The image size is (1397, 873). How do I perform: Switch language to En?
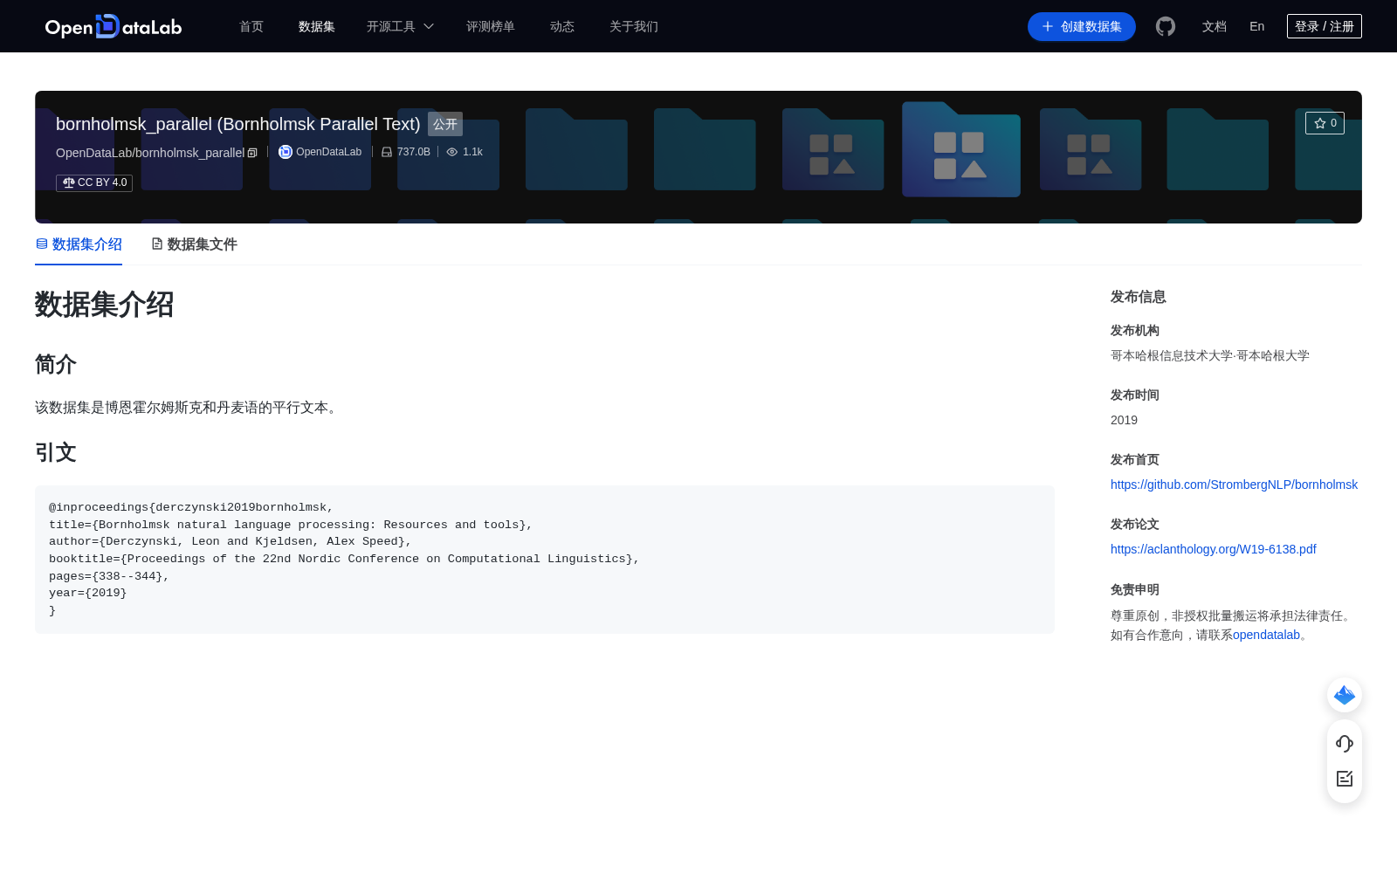[x=1256, y=26]
